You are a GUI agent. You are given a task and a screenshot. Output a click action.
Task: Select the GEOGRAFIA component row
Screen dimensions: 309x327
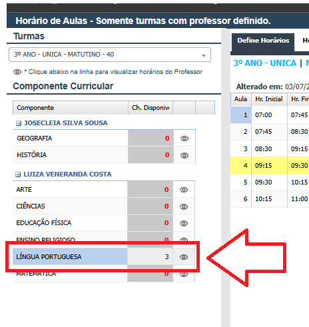tap(105, 138)
